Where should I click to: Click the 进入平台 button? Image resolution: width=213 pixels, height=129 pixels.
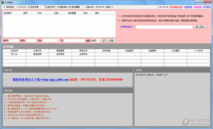(200, 27)
